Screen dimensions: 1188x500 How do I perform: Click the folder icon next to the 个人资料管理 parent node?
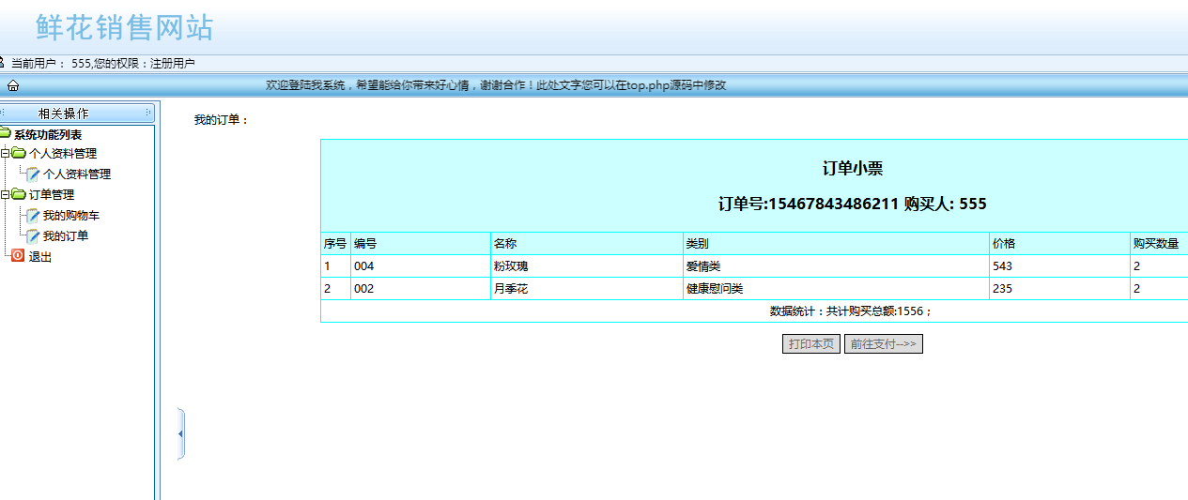click(19, 153)
